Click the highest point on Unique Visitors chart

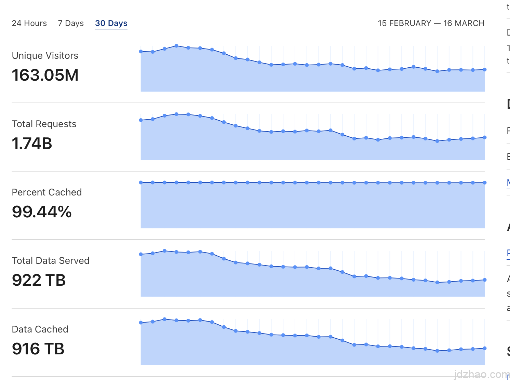(176, 46)
